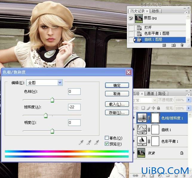Click the 饱和度 value field showing -22
Viewport: 192px width, 178px height.
coord(74,107)
